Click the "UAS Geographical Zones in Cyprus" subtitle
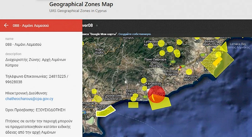The height and width of the screenshot is (137, 252). point(78,11)
